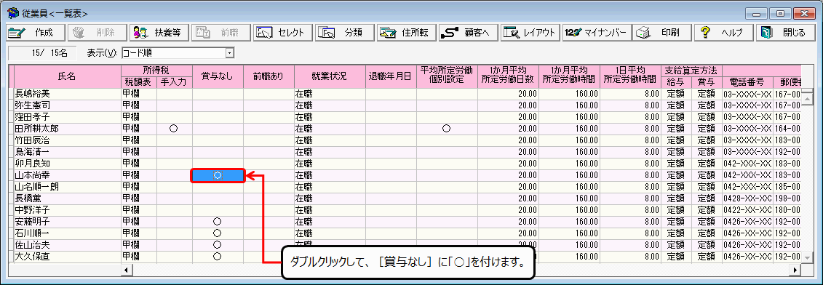Click the 前職 toolbar button
The width and height of the screenshot is (823, 285).
click(221, 33)
